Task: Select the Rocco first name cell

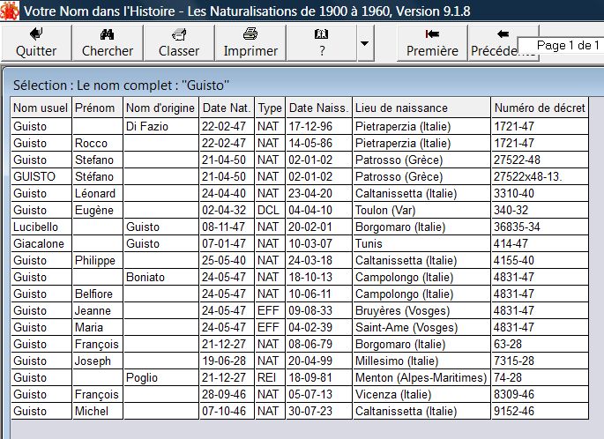Action: point(98,144)
